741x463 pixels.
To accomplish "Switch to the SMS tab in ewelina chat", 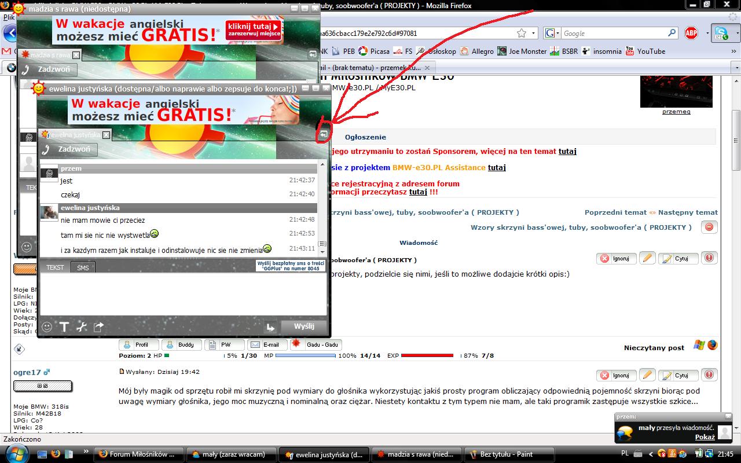I will click(83, 268).
